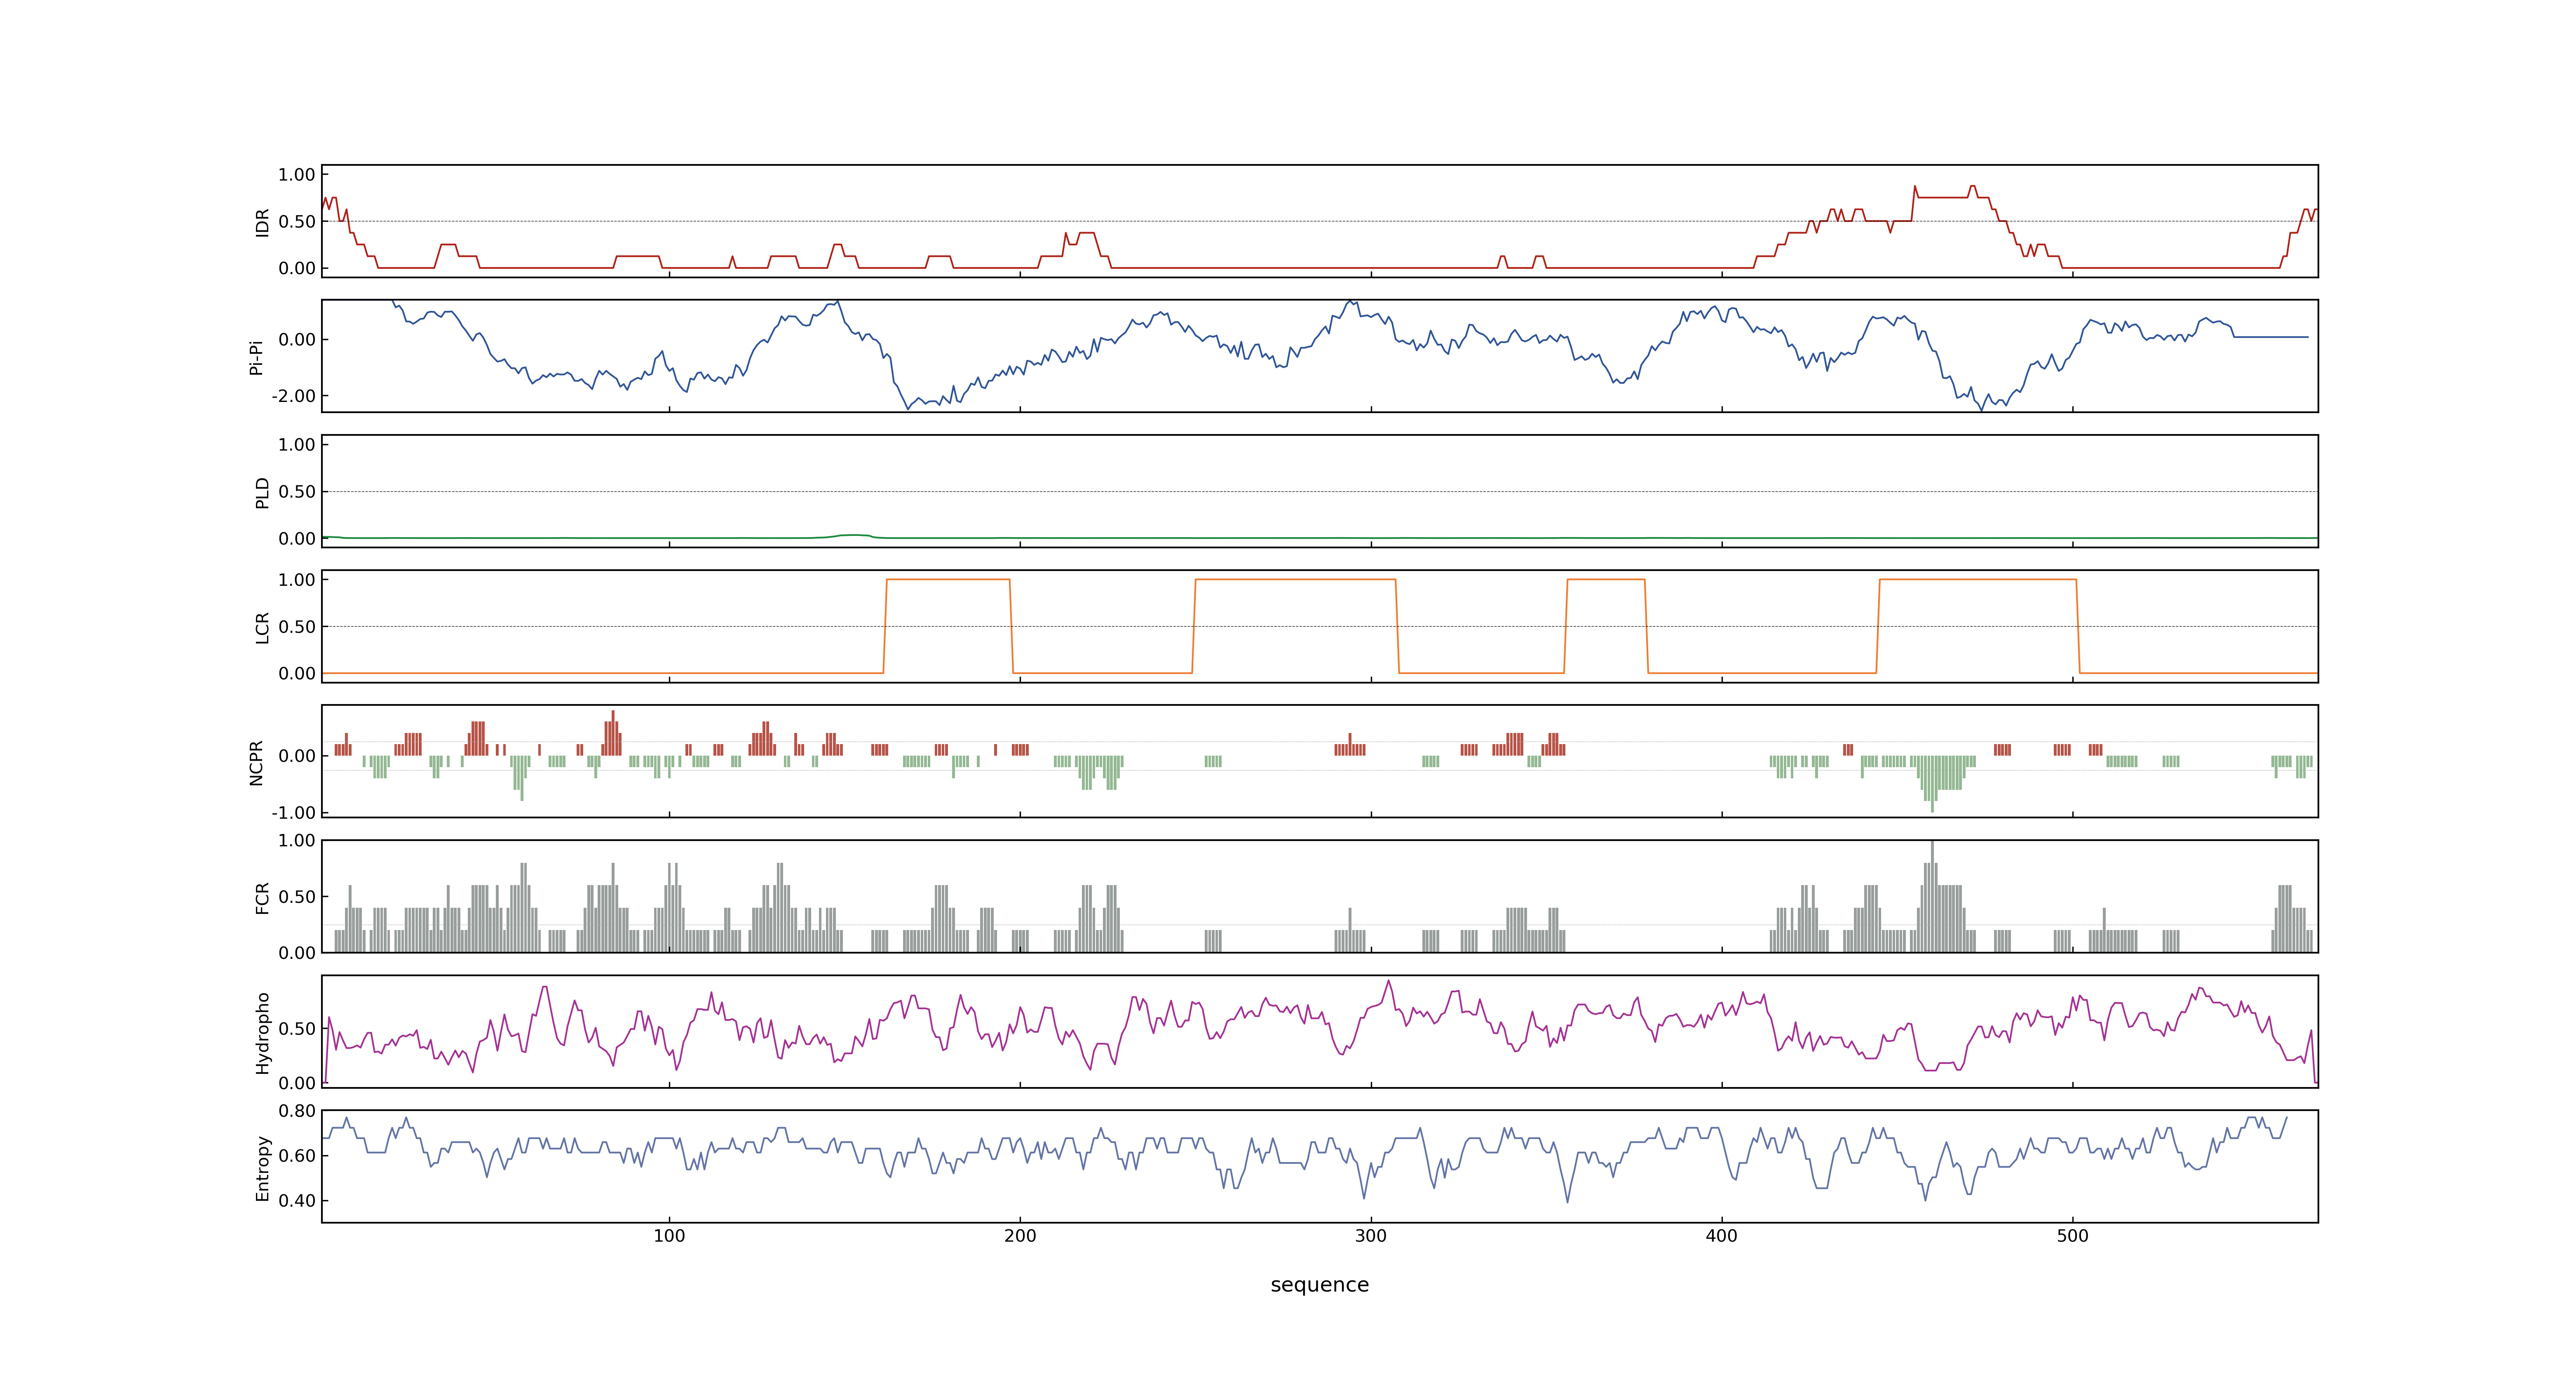Click the x-axis tick label 200
The width and height of the screenshot is (2576, 1374).
1020,1236
